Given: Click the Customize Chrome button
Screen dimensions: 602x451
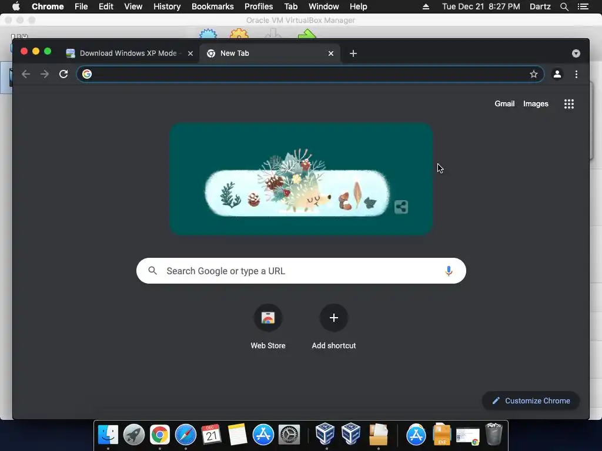Looking at the screenshot, I should (531, 400).
